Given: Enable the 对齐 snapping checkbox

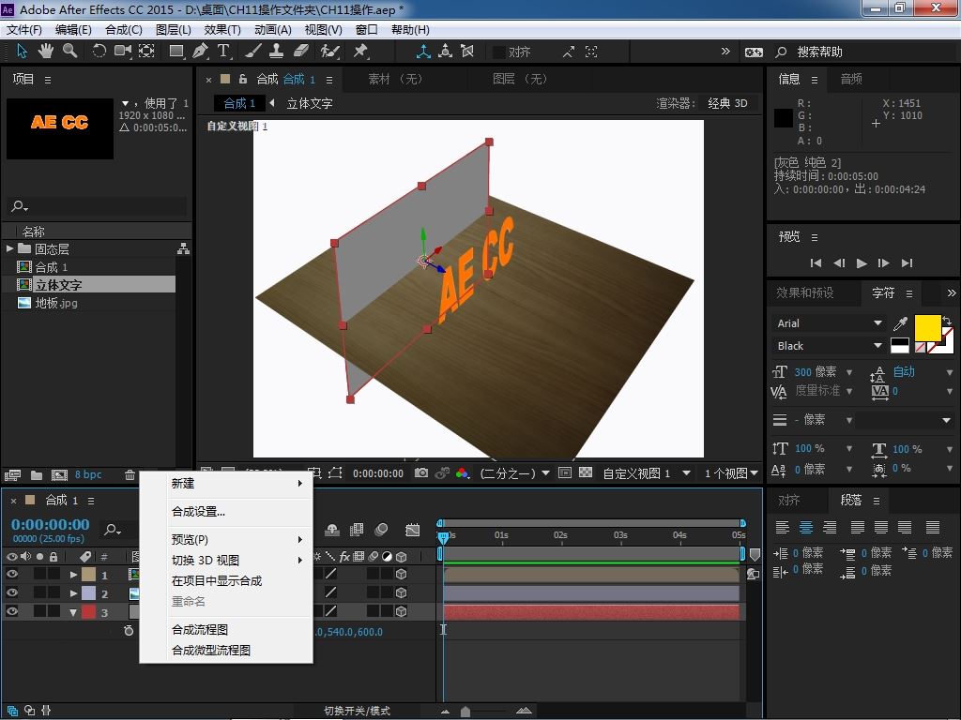Looking at the screenshot, I should coord(498,52).
